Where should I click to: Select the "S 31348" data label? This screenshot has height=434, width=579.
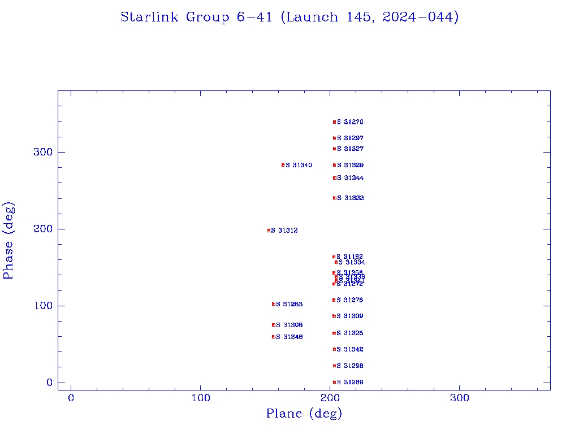click(289, 337)
